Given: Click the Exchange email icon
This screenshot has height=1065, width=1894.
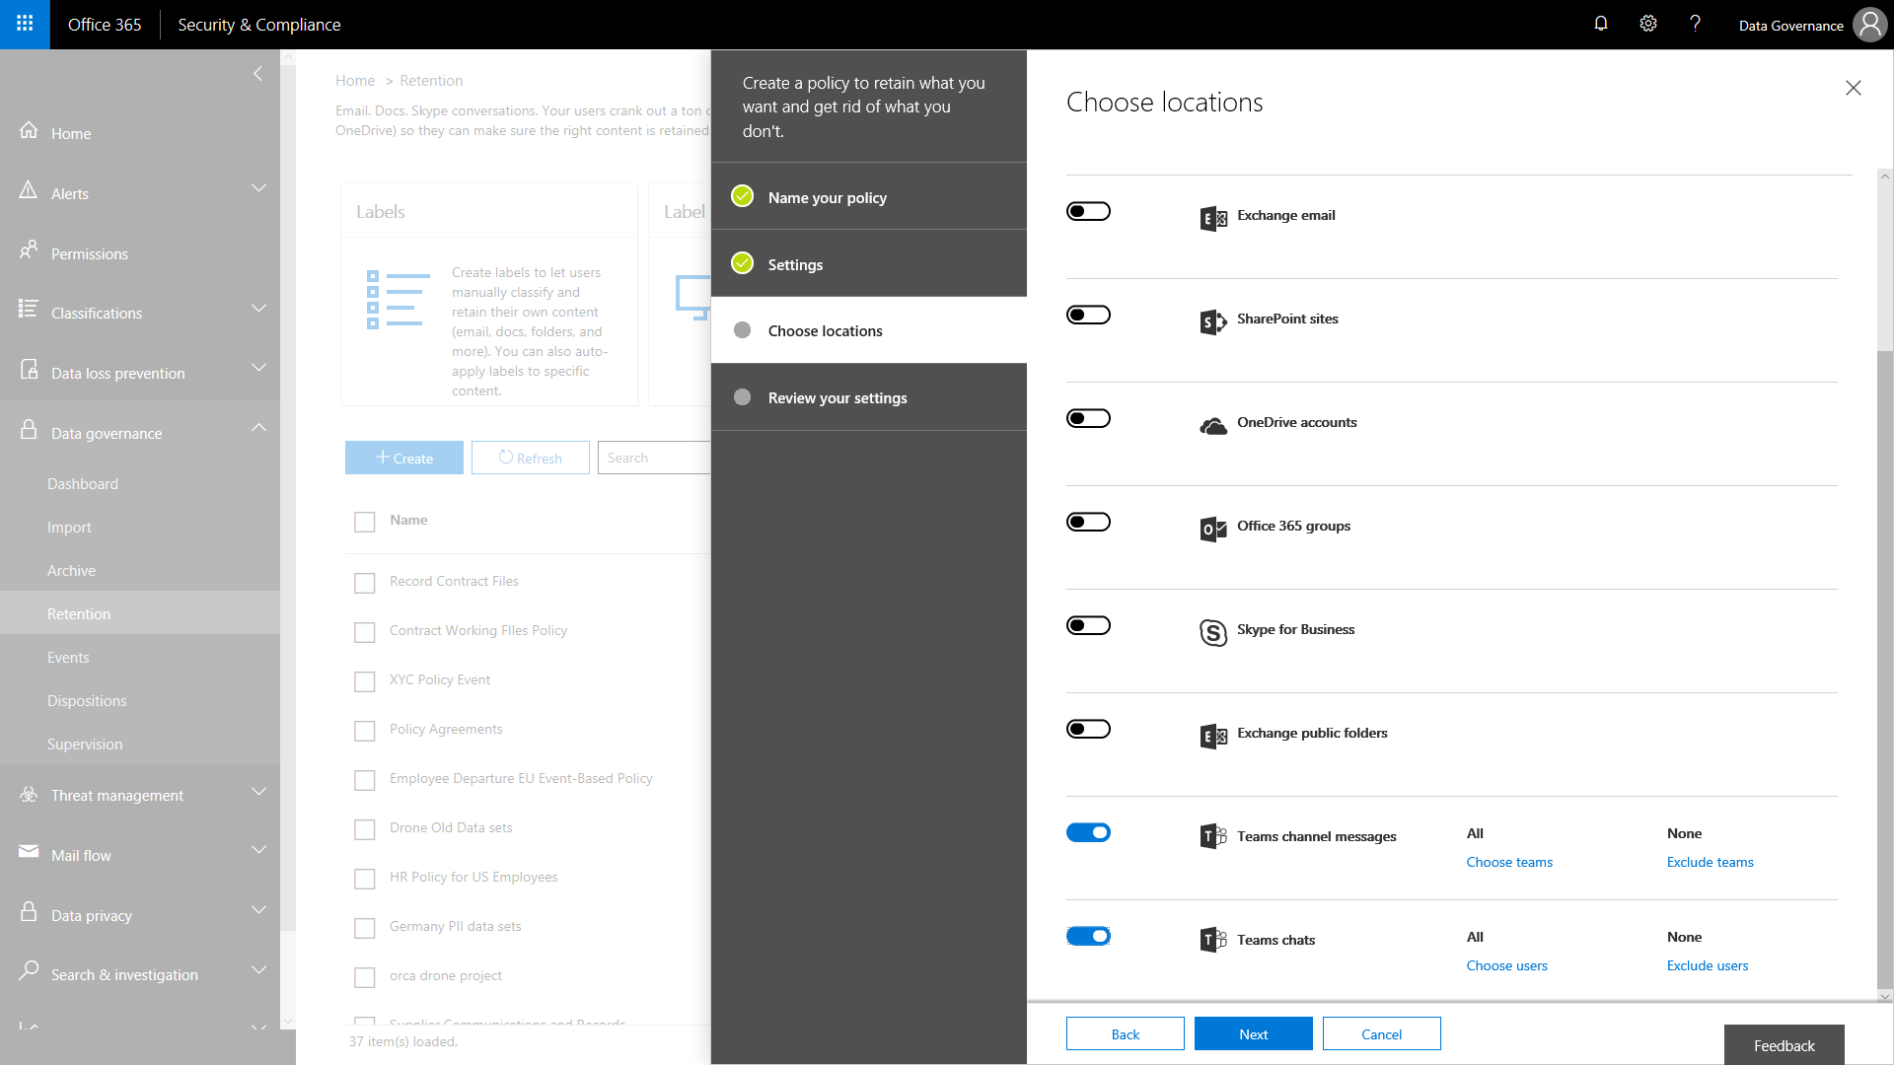Looking at the screenshot, I should (x=1212, y=218).
